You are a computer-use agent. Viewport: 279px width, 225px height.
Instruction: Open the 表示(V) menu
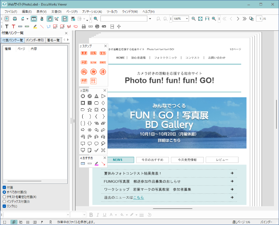click(x=41, y=12)
